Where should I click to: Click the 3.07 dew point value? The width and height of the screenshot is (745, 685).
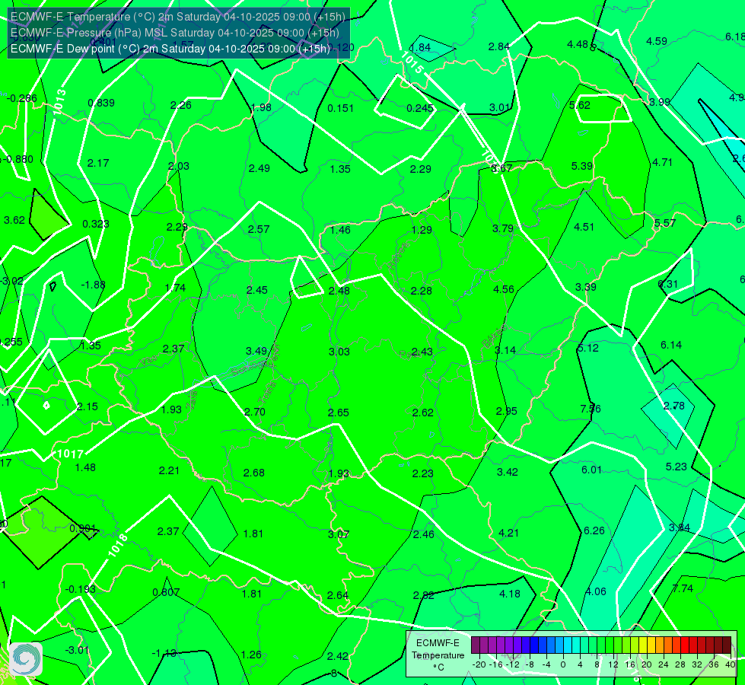coord(339,535)
